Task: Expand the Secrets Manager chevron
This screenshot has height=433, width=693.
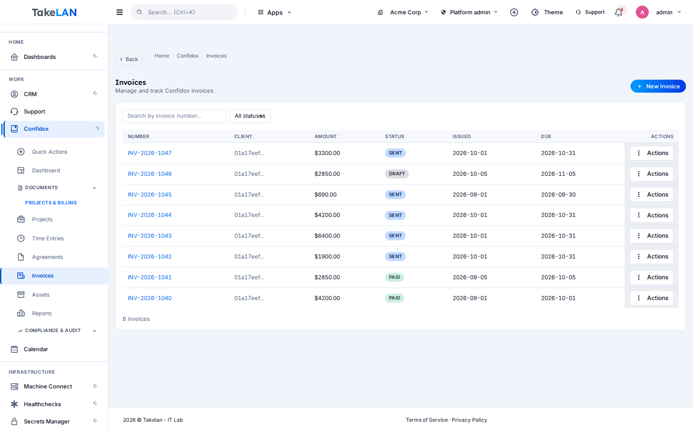Action: 95,421
